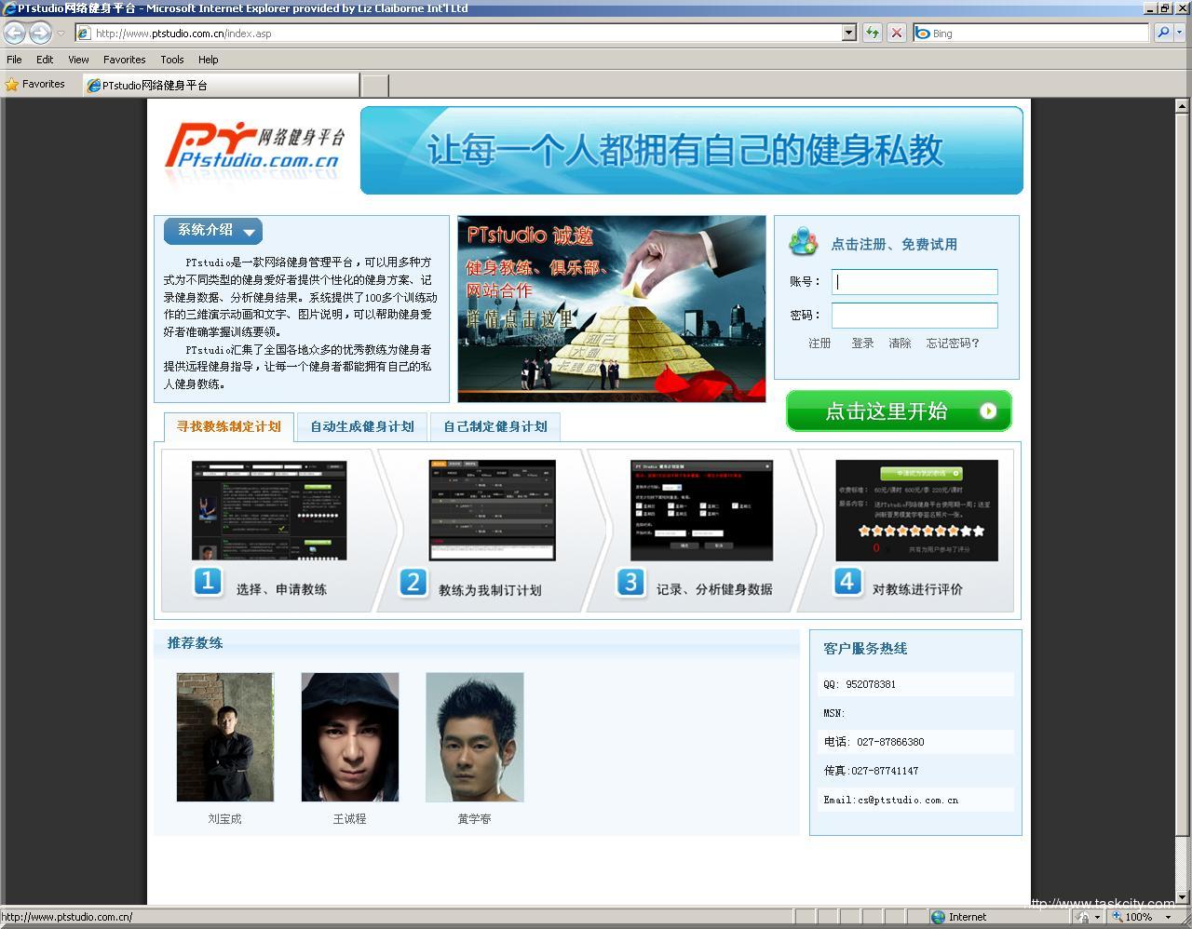Click the QQ: 952078381 text
The image size is (1192, 929).
860,684
